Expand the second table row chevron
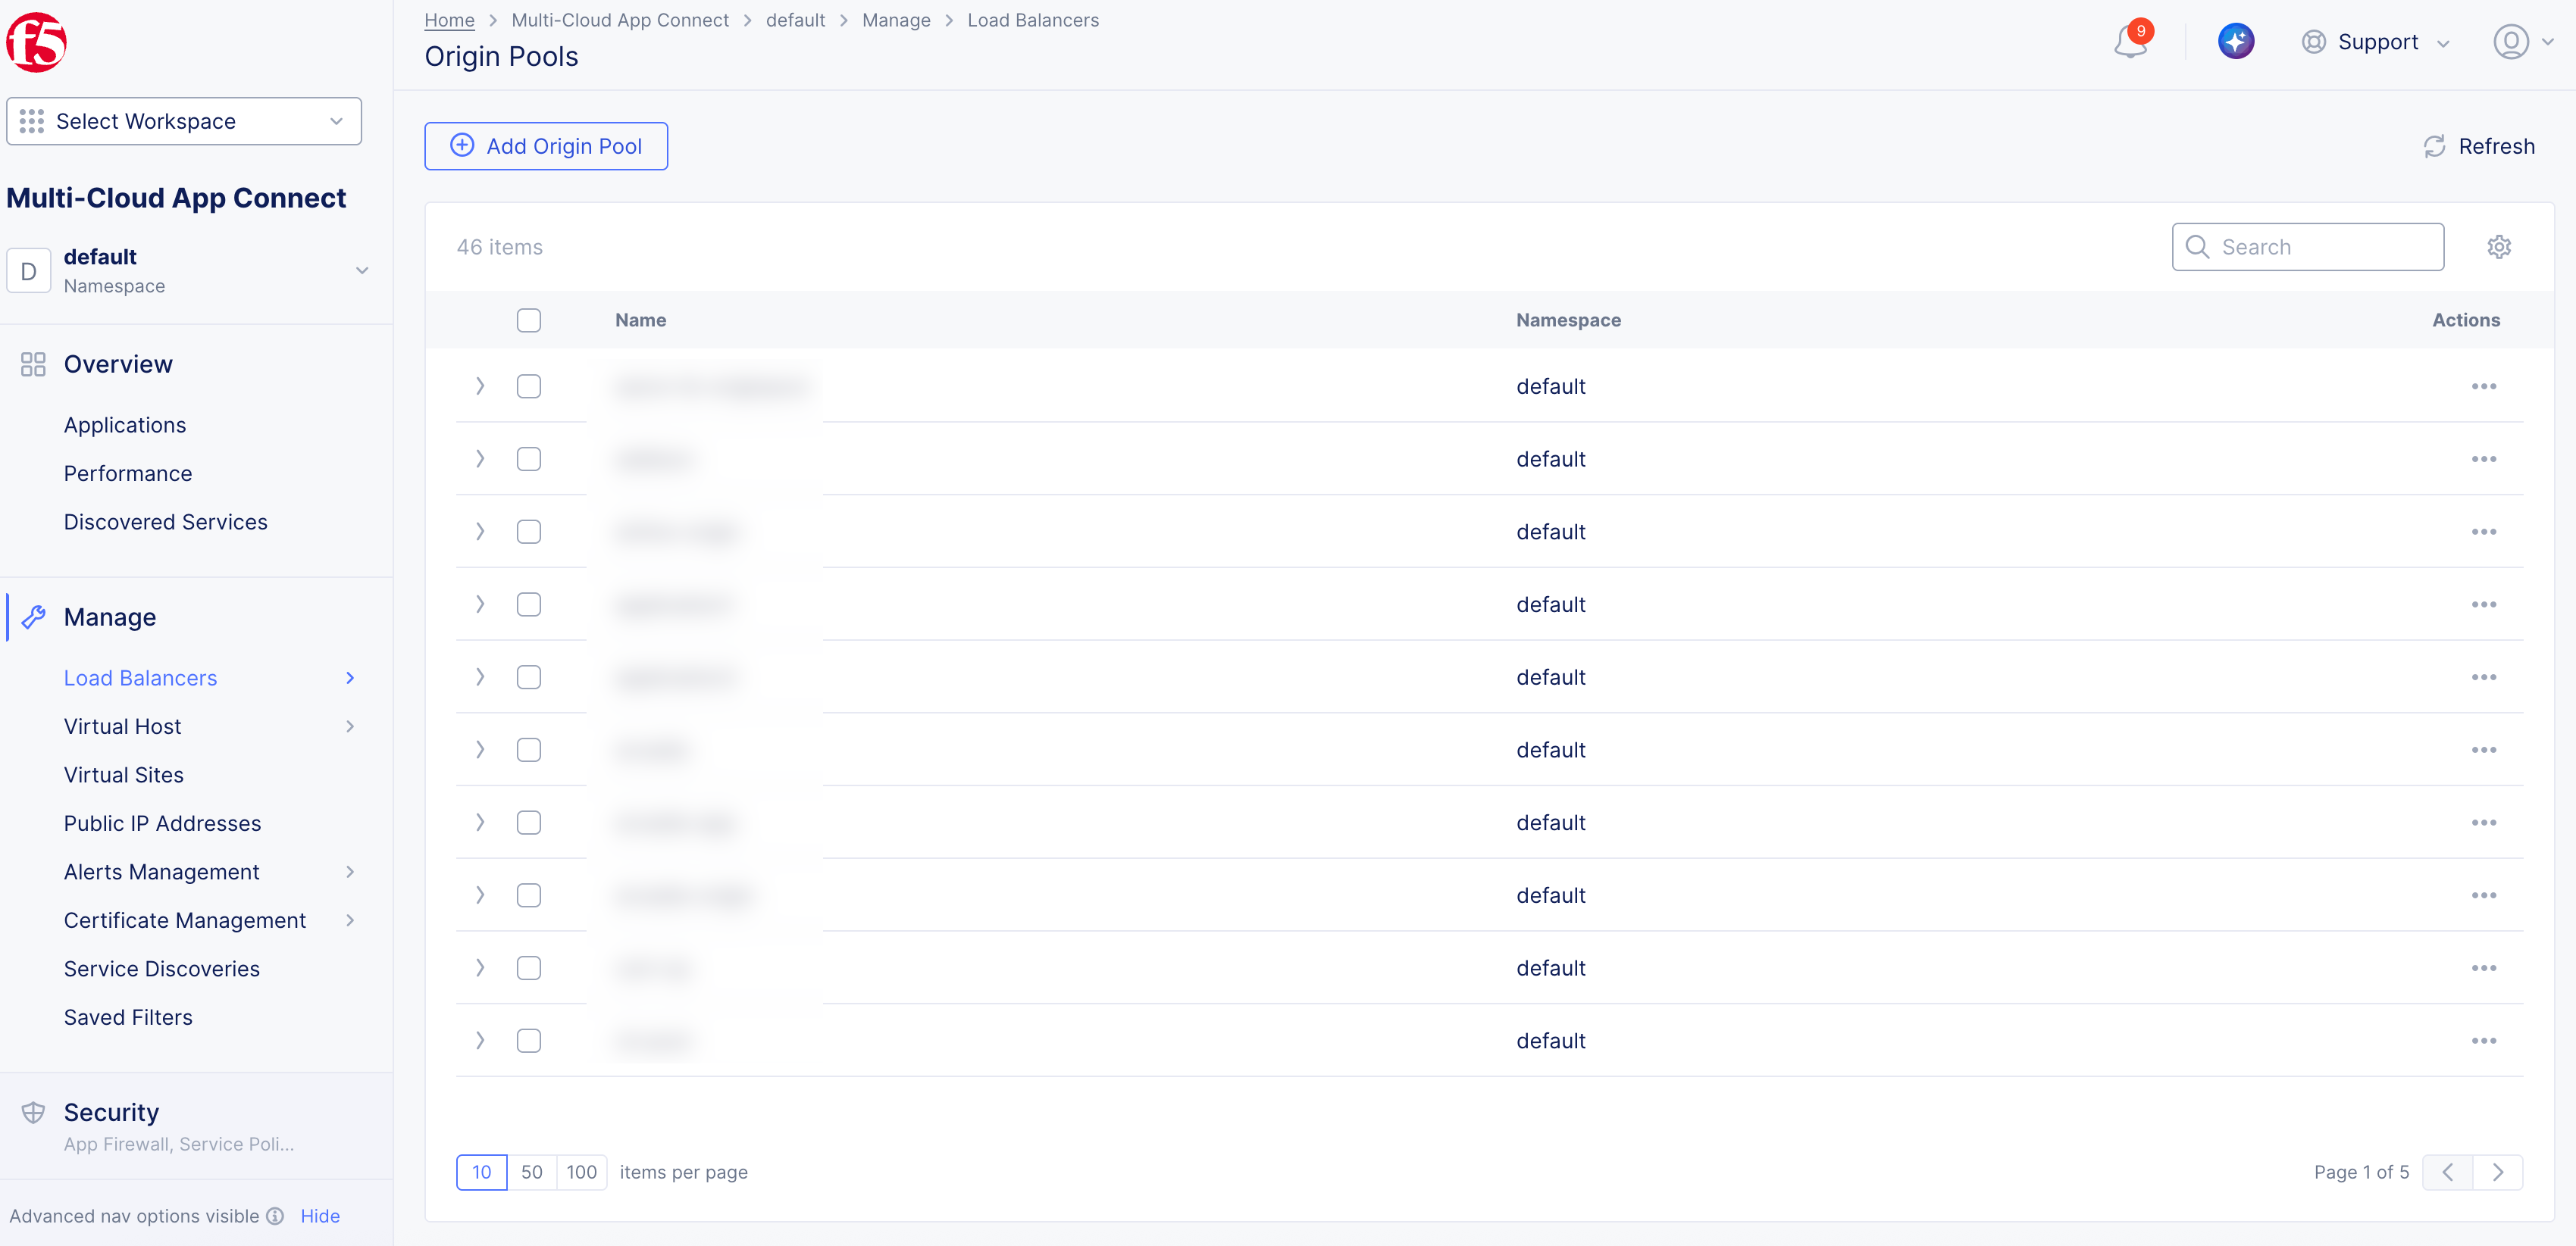 480,460
